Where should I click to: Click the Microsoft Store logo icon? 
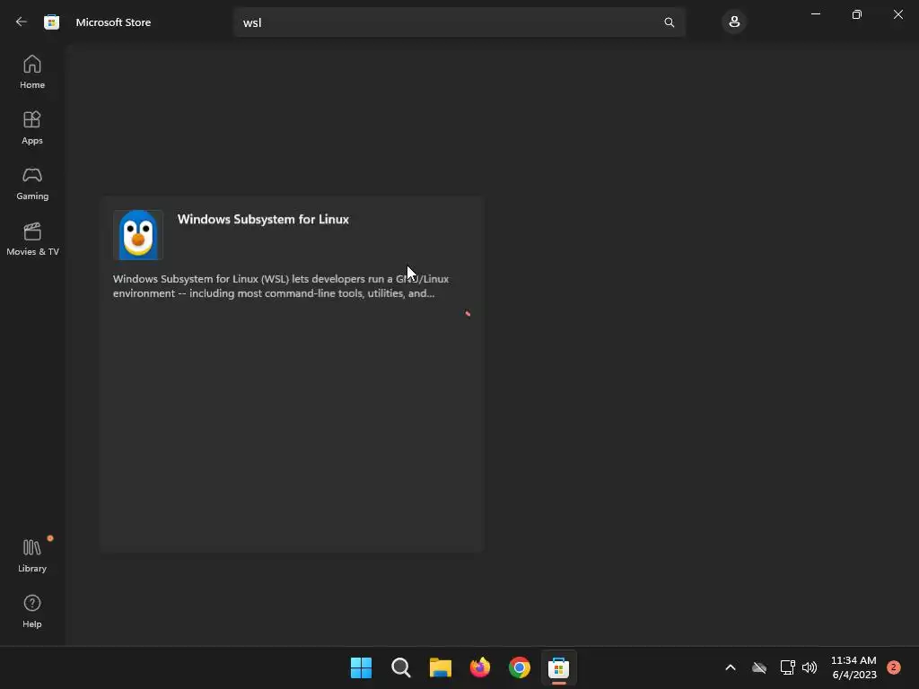click(51, 22)
